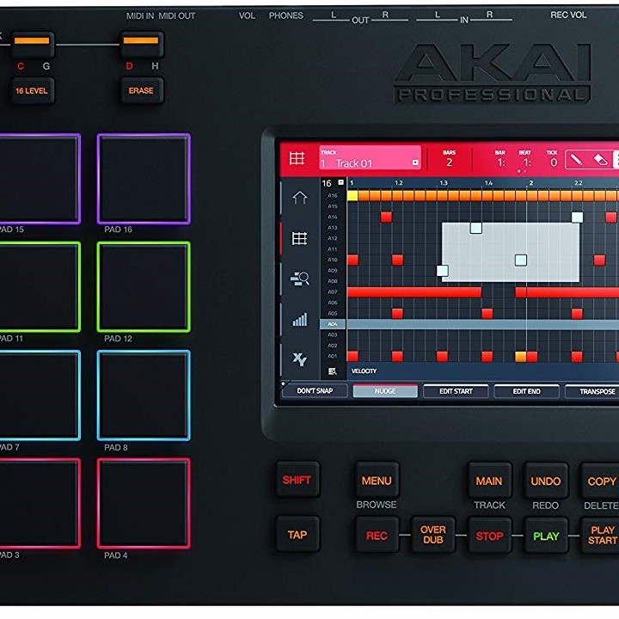Tap the small magnifier icon beside VELOCITY

pos(333,371)
